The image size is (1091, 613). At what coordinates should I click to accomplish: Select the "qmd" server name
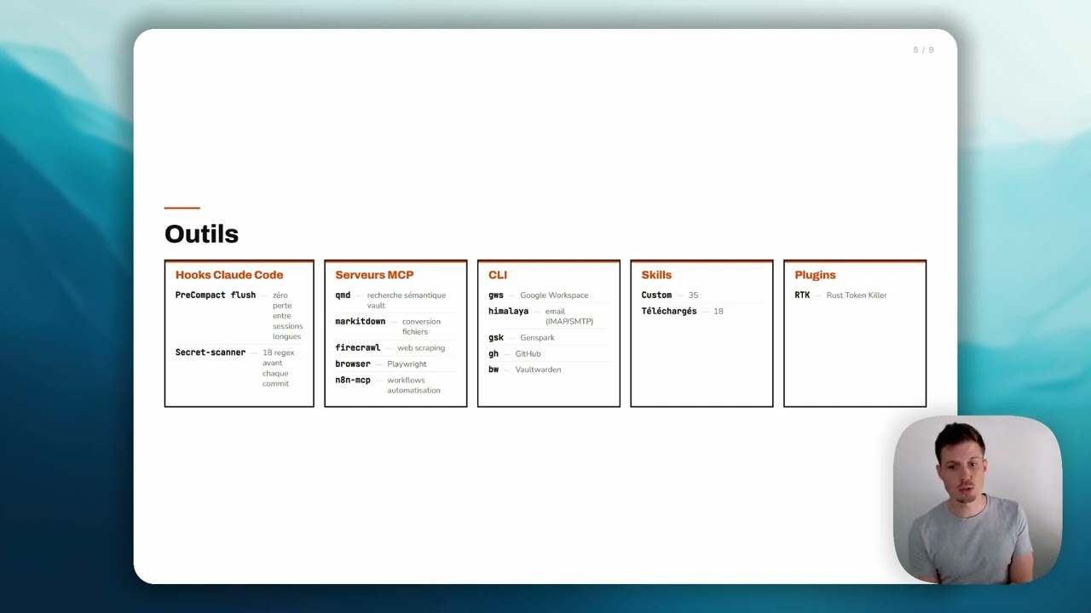point(343,295)
